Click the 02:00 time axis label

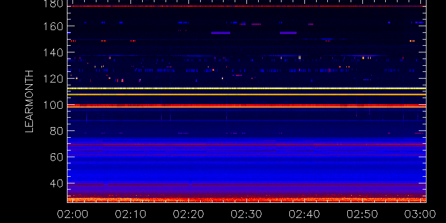[x=72, y=214]
